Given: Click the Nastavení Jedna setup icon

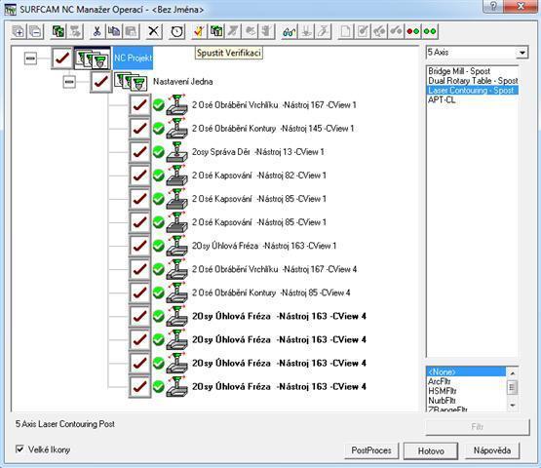Looking at the screenshot, I should coord(132,82).
